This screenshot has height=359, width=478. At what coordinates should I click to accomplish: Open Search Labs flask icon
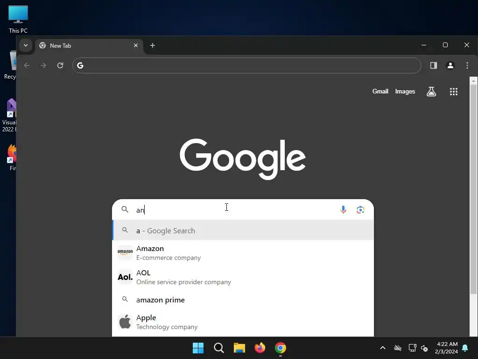(x=431, y=92)
